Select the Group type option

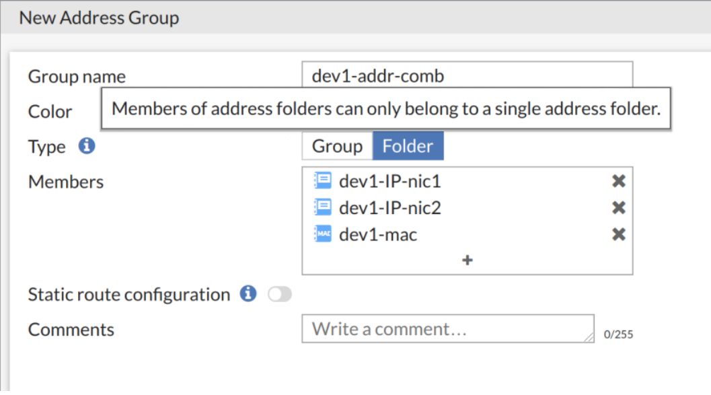point(337,147)
